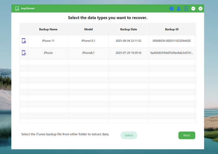Click backup ID 00008030-0002511E22DA402E
This screenshot has width=218, height=154.
172,41
